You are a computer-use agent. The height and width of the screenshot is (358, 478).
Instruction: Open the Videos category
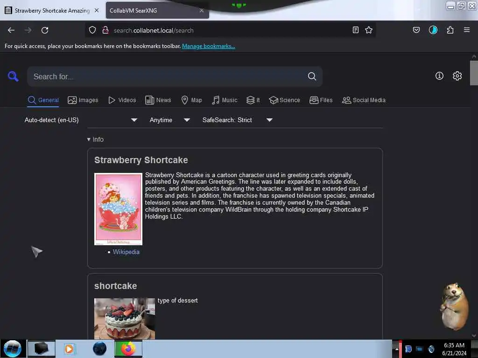tap(122, 100)
